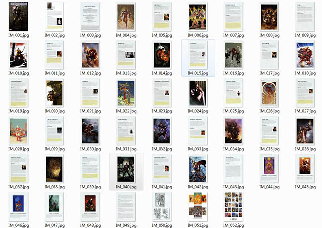Select IM_052.jpg cover gallery thumbnail
322x228 pixels.
[233, 207]
